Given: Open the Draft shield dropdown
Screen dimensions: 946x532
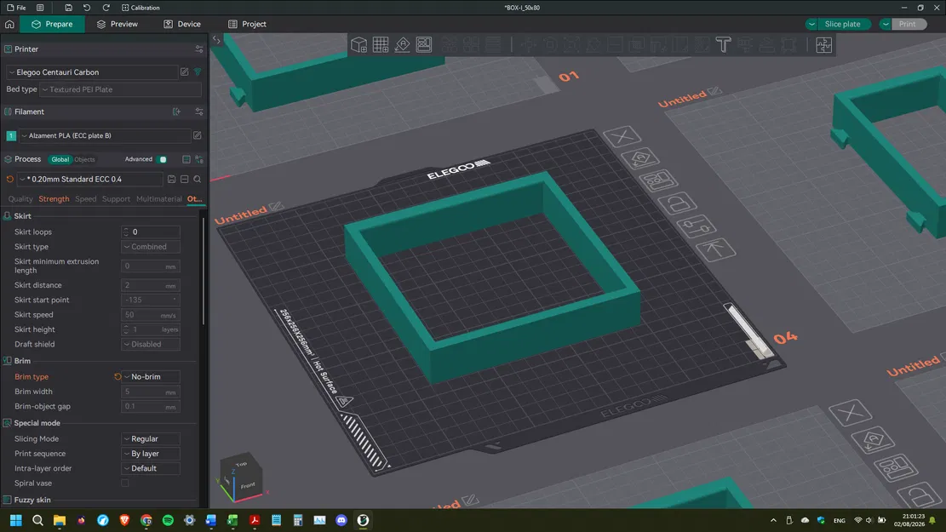Looking at the screenshot, I should click(151, 345).
